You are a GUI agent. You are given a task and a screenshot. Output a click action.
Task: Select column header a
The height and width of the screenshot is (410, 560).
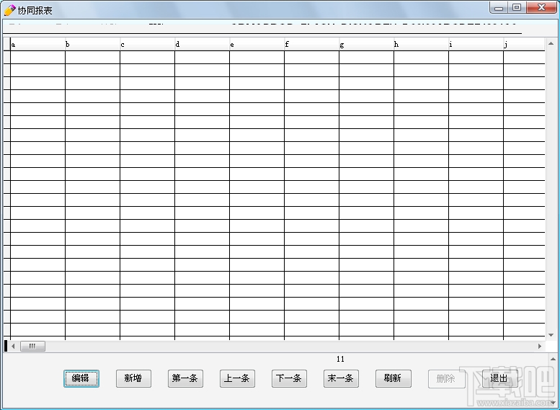point(38,44)
